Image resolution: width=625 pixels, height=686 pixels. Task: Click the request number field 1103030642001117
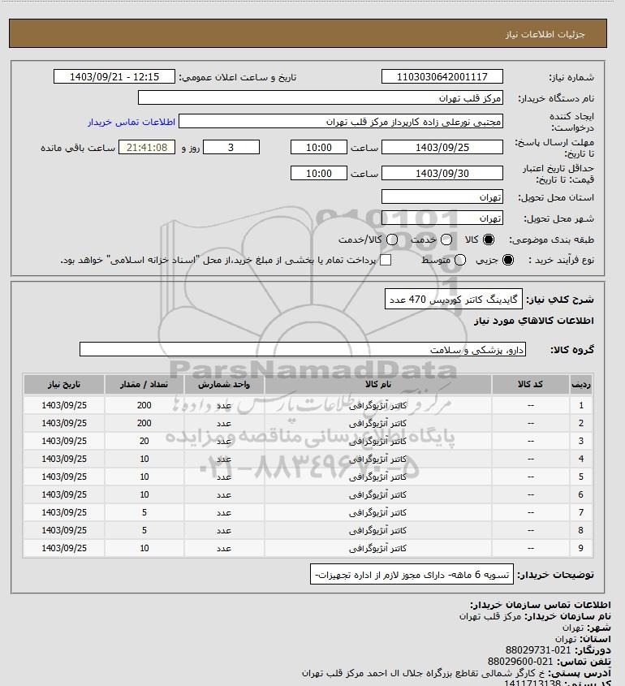pyautogui.click(x=442, y=76)
